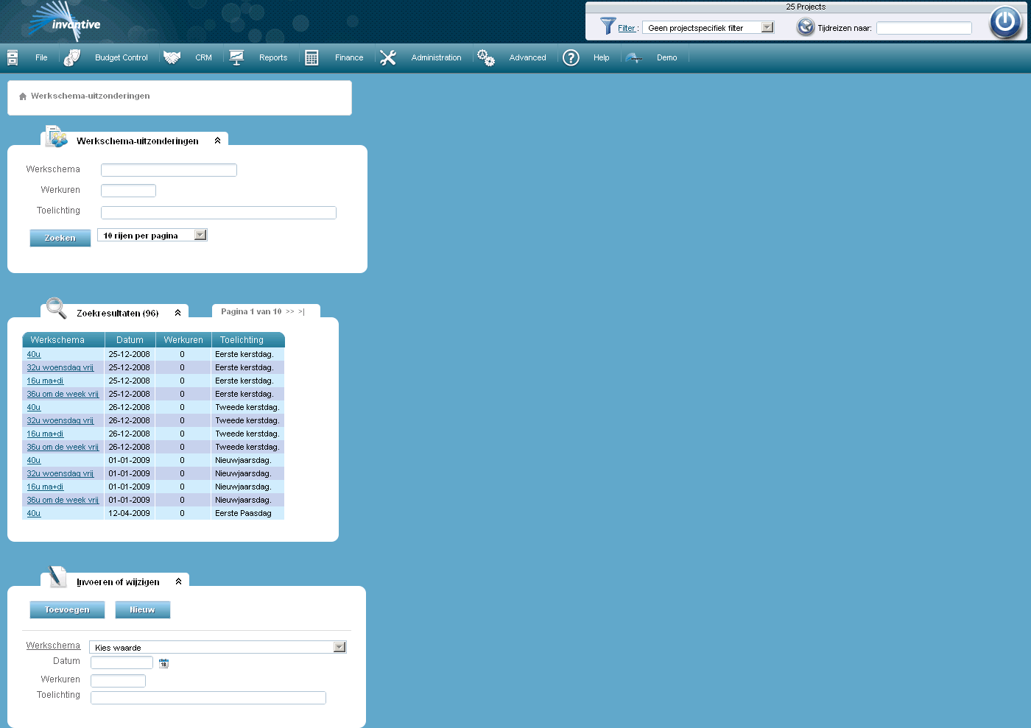1031x728 pixels.
Task: Click the magnifier icon of Zoekresultaten
Action: coord(57,308)
